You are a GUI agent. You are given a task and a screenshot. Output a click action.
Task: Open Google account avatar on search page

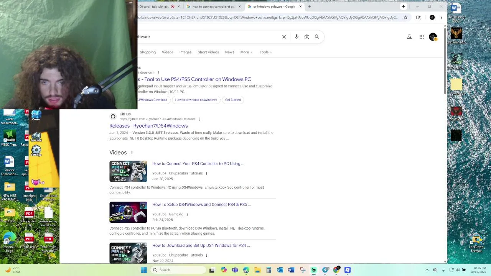click(x=433, y=37)
